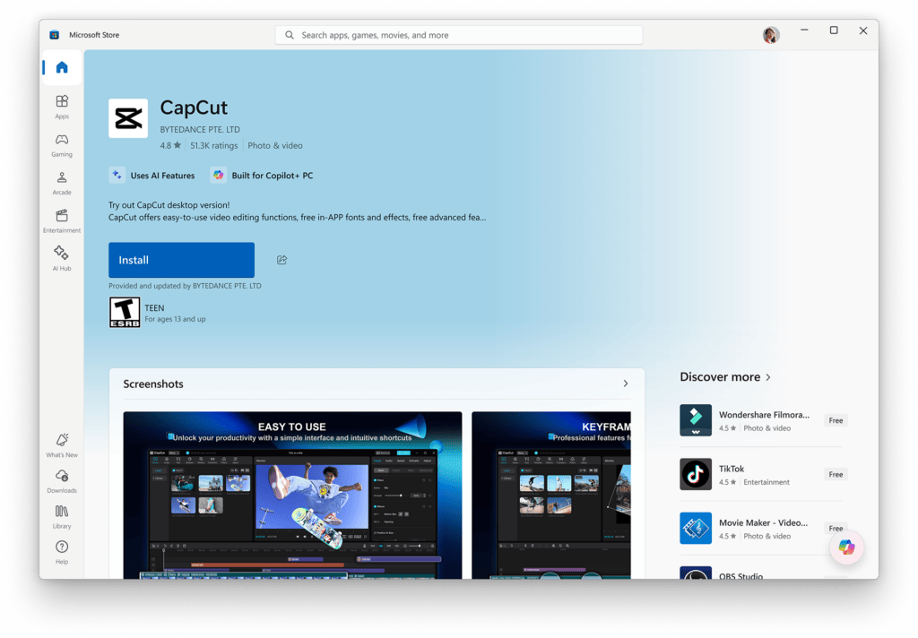Open the Downloads section
Image resolution: width=918 pixels, height=638 pixels.
[x=61, y=478]
